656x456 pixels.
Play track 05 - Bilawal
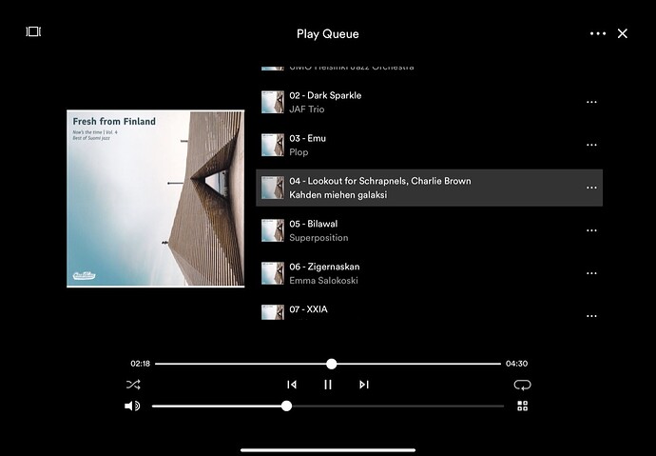point(429,230)
